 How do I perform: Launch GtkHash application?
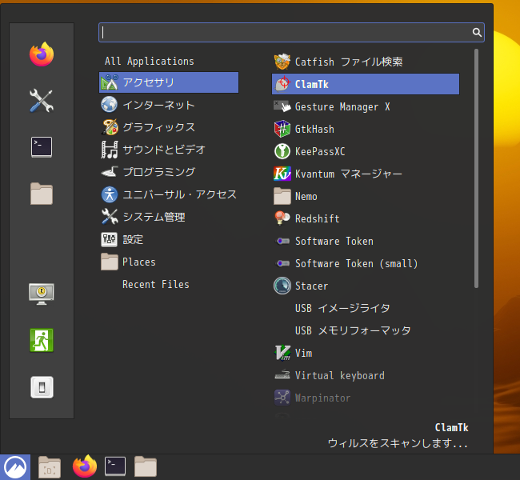366,129
